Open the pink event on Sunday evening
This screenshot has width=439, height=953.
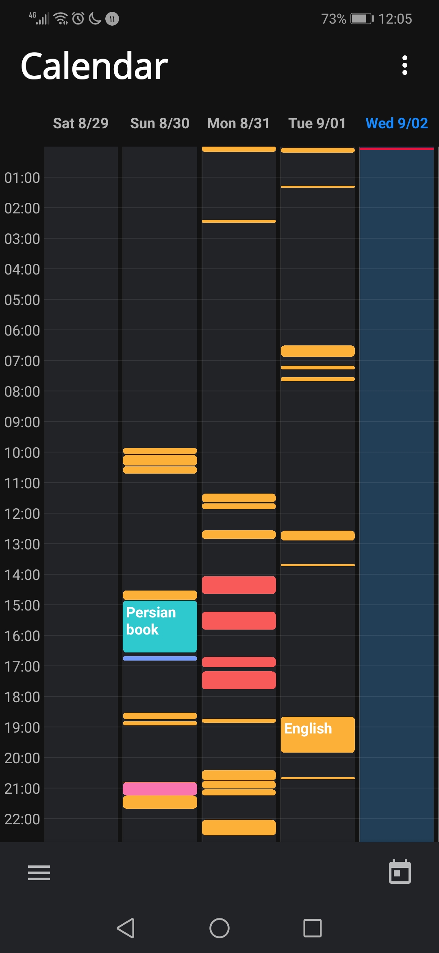point(160,789)
